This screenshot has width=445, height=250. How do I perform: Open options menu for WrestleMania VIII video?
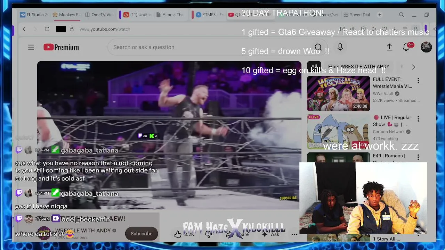[418, 81]
